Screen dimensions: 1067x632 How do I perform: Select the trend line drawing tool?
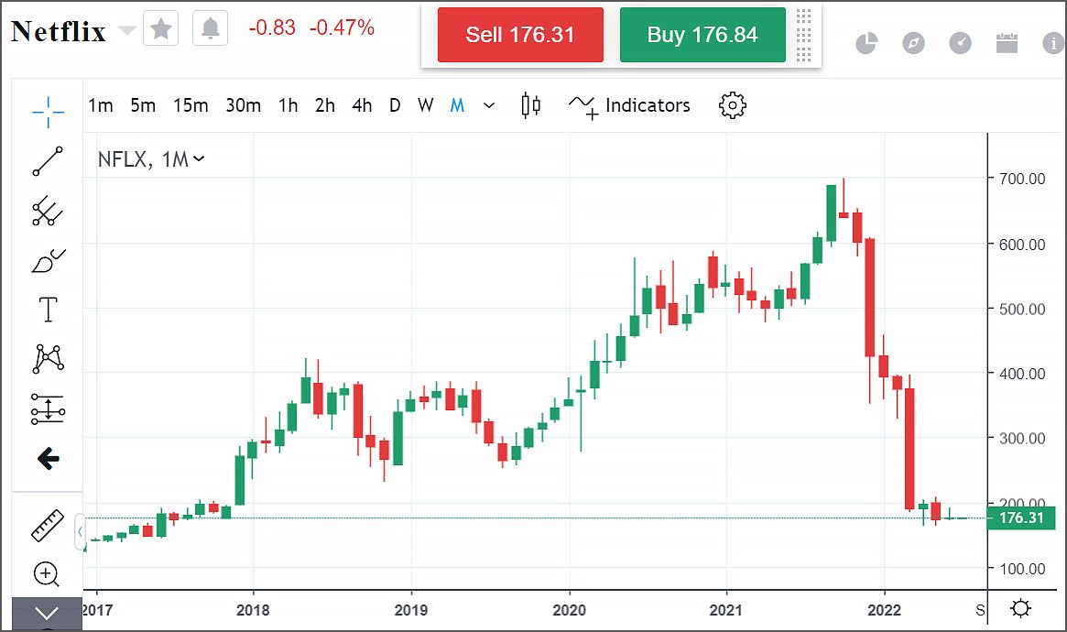[x=48, y=161]
